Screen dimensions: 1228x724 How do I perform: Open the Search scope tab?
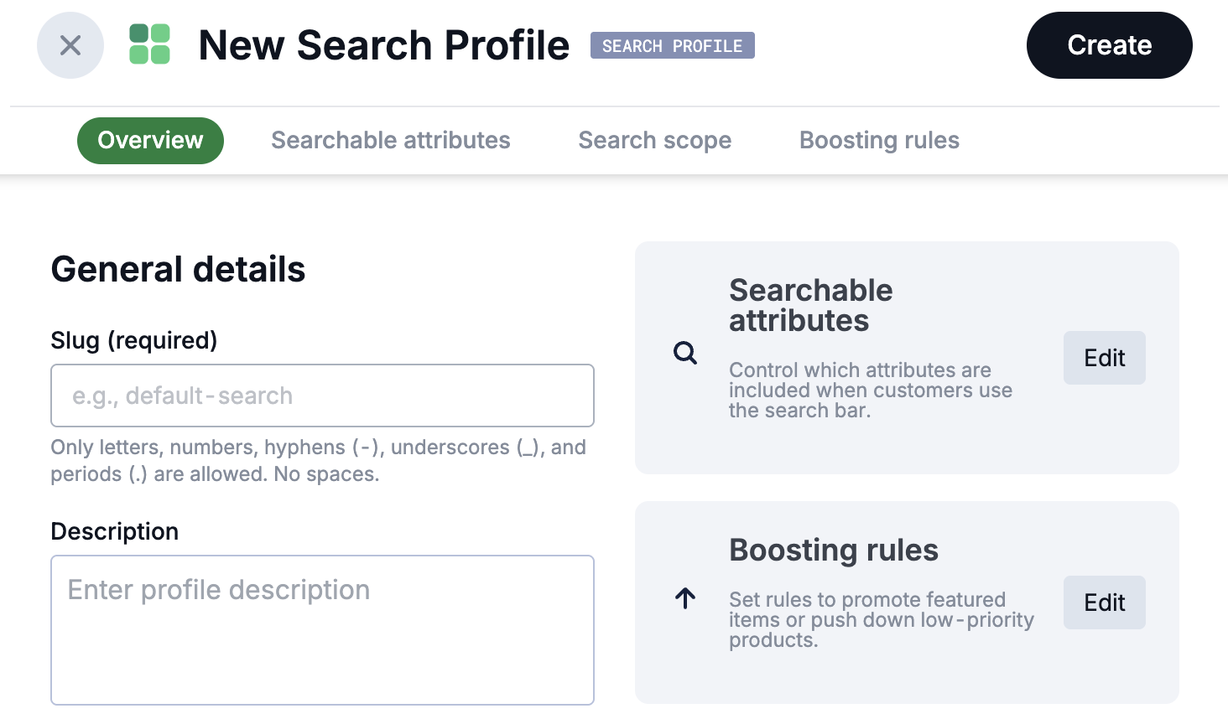(654, 140)
